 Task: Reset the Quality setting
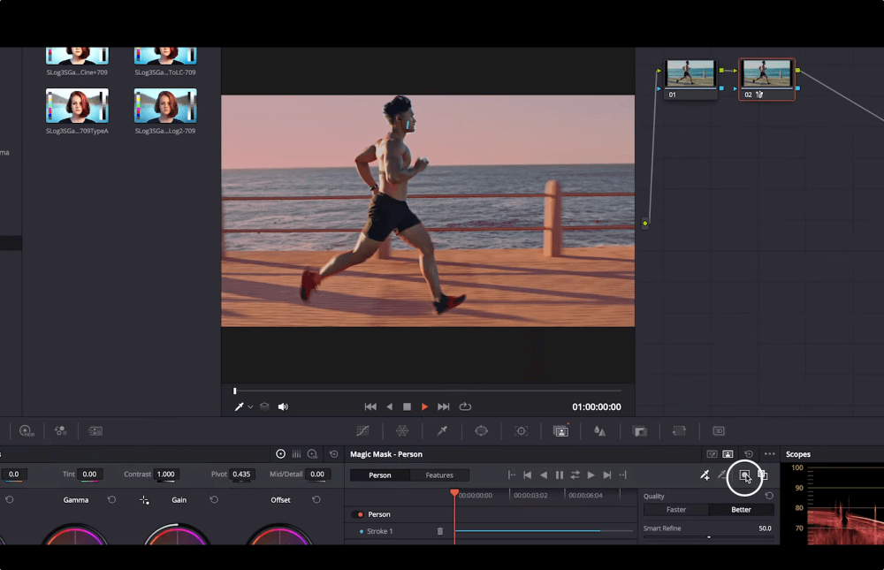(x=769, y=496)
